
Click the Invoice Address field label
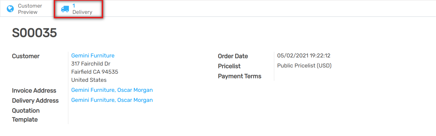[34, 90]
